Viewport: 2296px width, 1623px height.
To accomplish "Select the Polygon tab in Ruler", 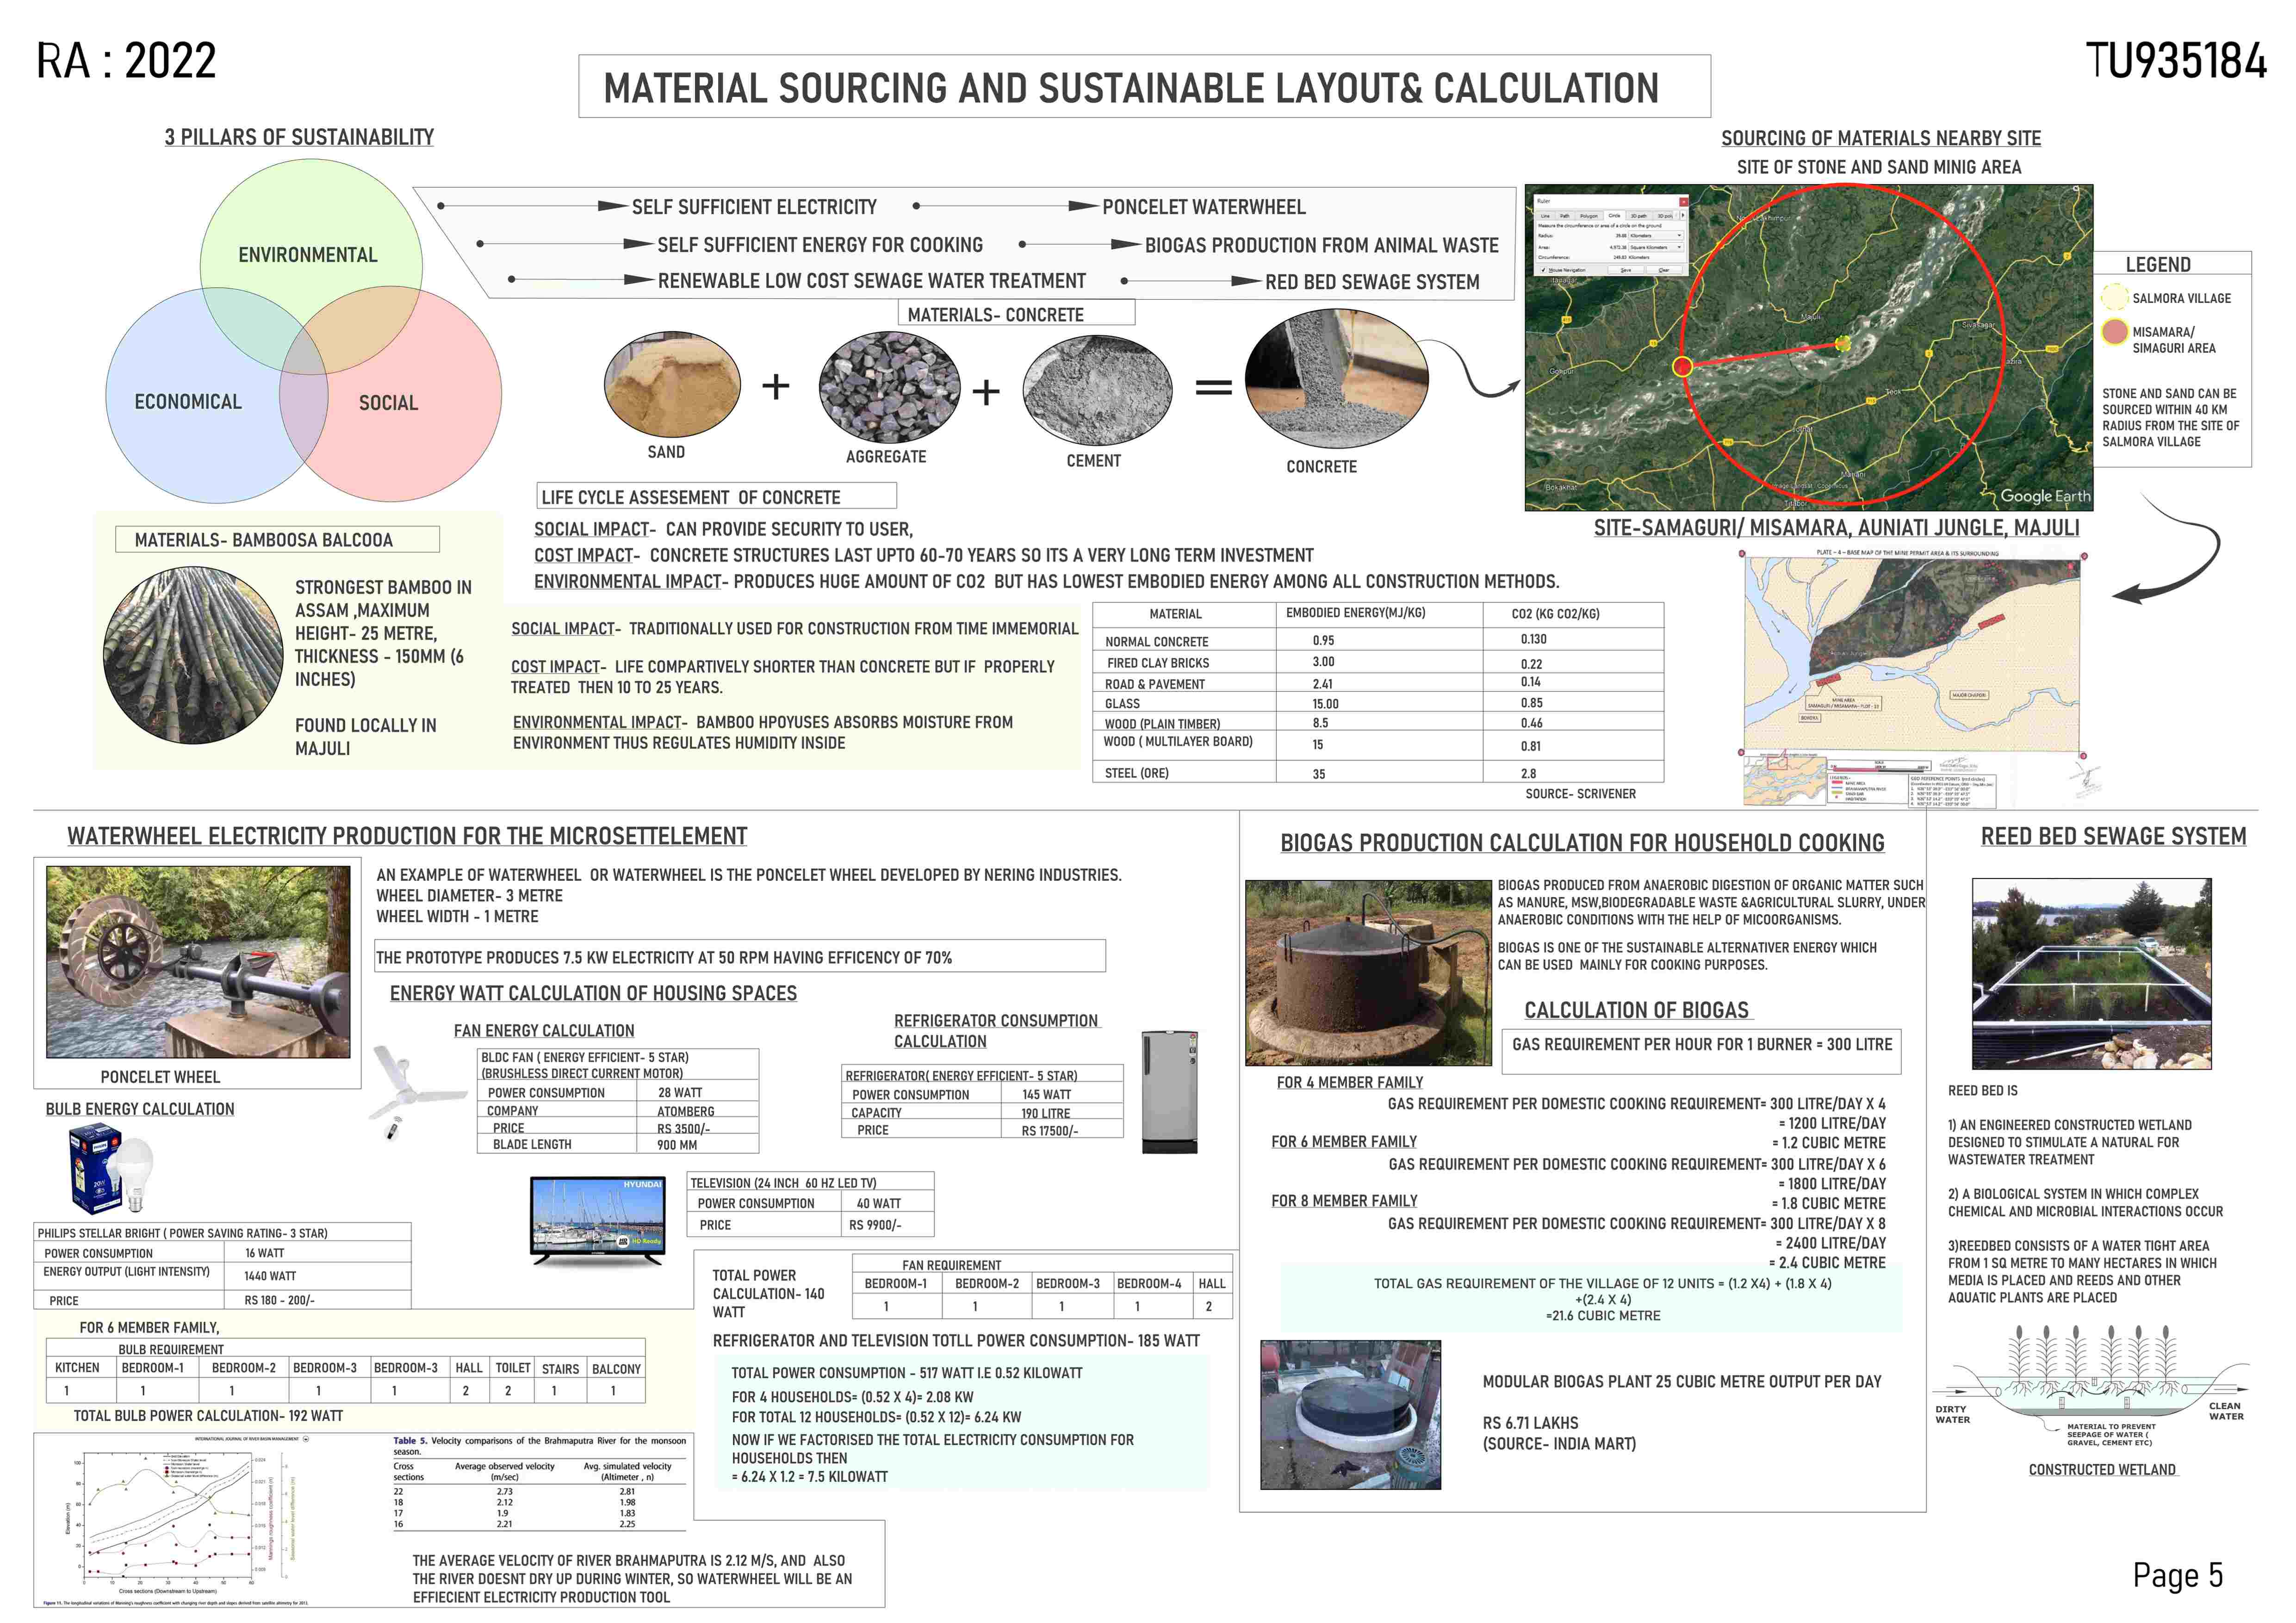I will click(1589, 216).
